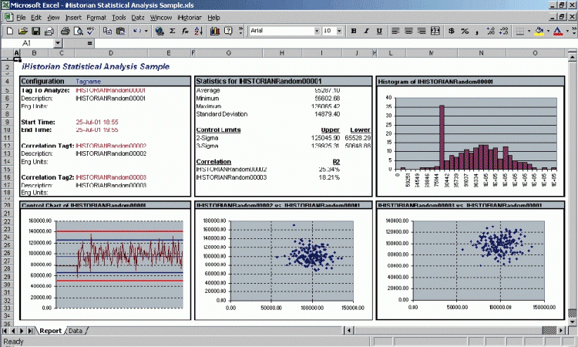Click the AutoSum sigma icon
The height and width of the screenshot is (347, 578).
tap(172, 31)
